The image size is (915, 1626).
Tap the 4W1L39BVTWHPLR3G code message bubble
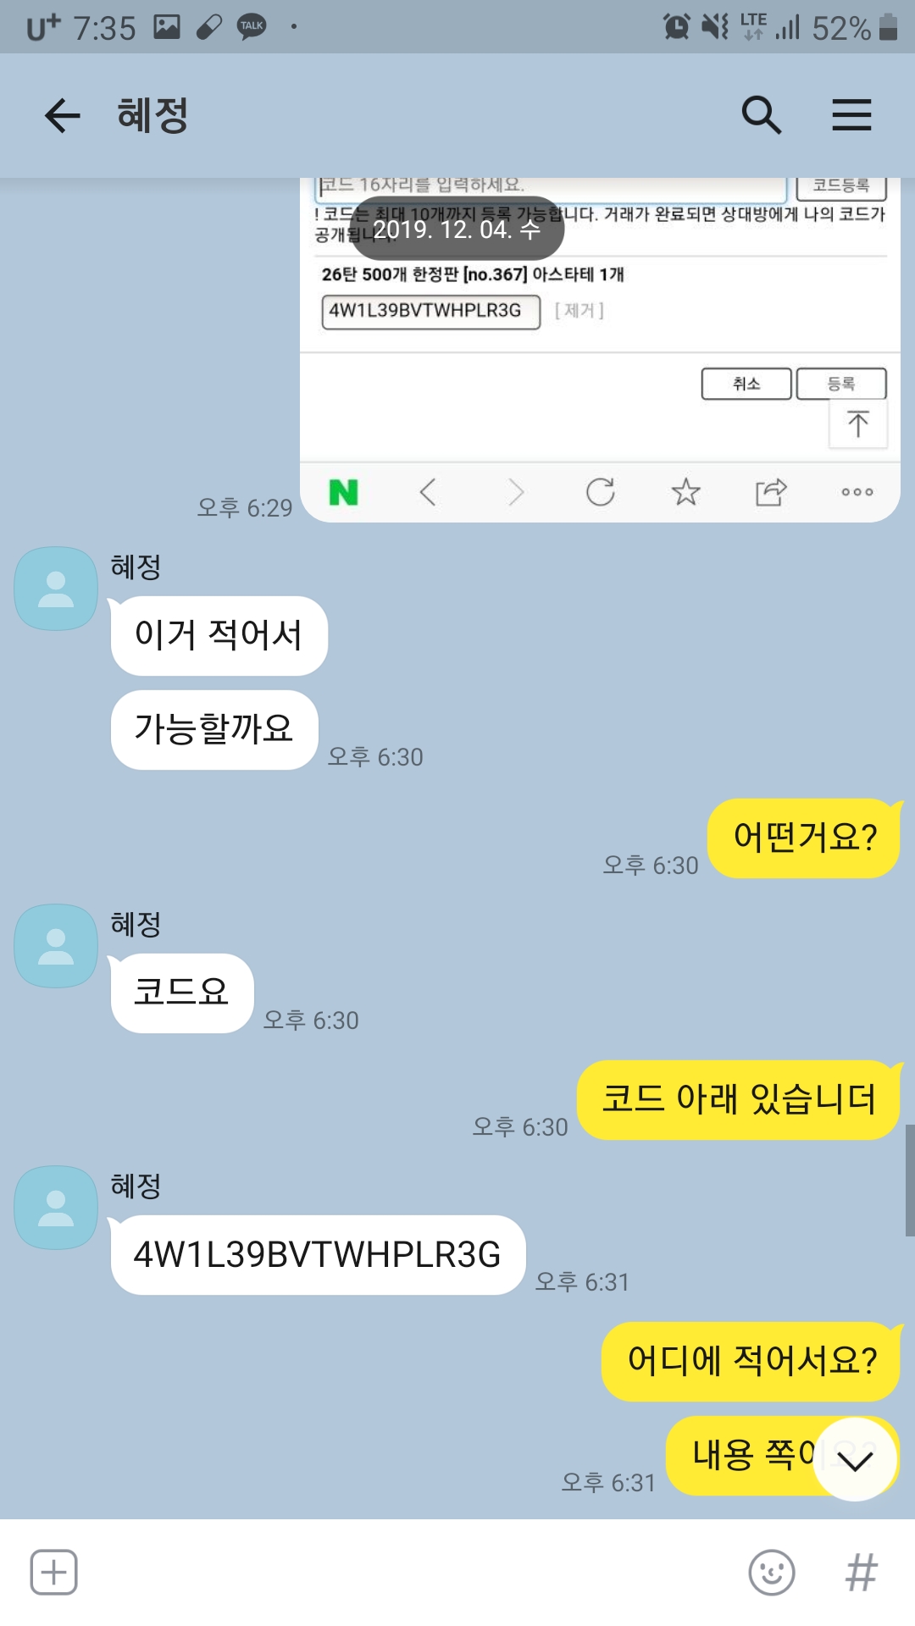point(318,1255)
